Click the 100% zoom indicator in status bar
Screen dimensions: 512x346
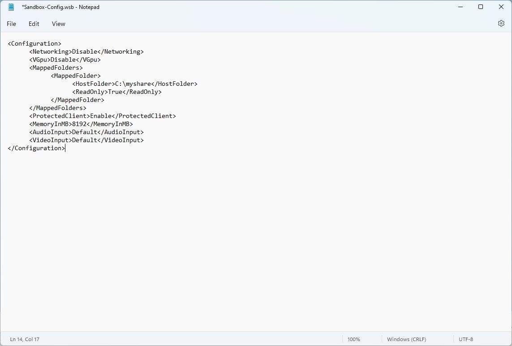click(353, 339)
